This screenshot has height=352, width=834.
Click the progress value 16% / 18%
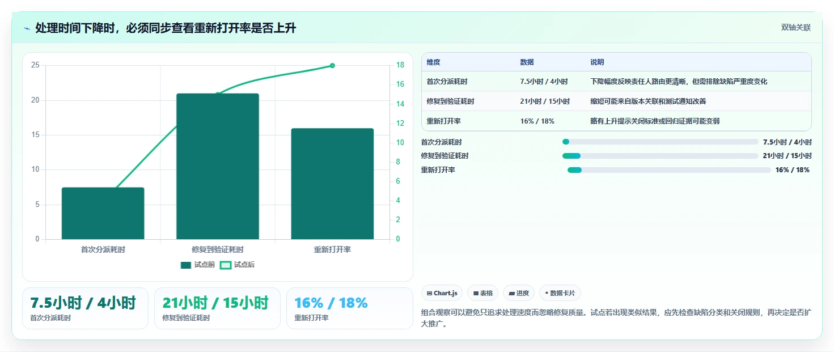[x=792, y=170]
